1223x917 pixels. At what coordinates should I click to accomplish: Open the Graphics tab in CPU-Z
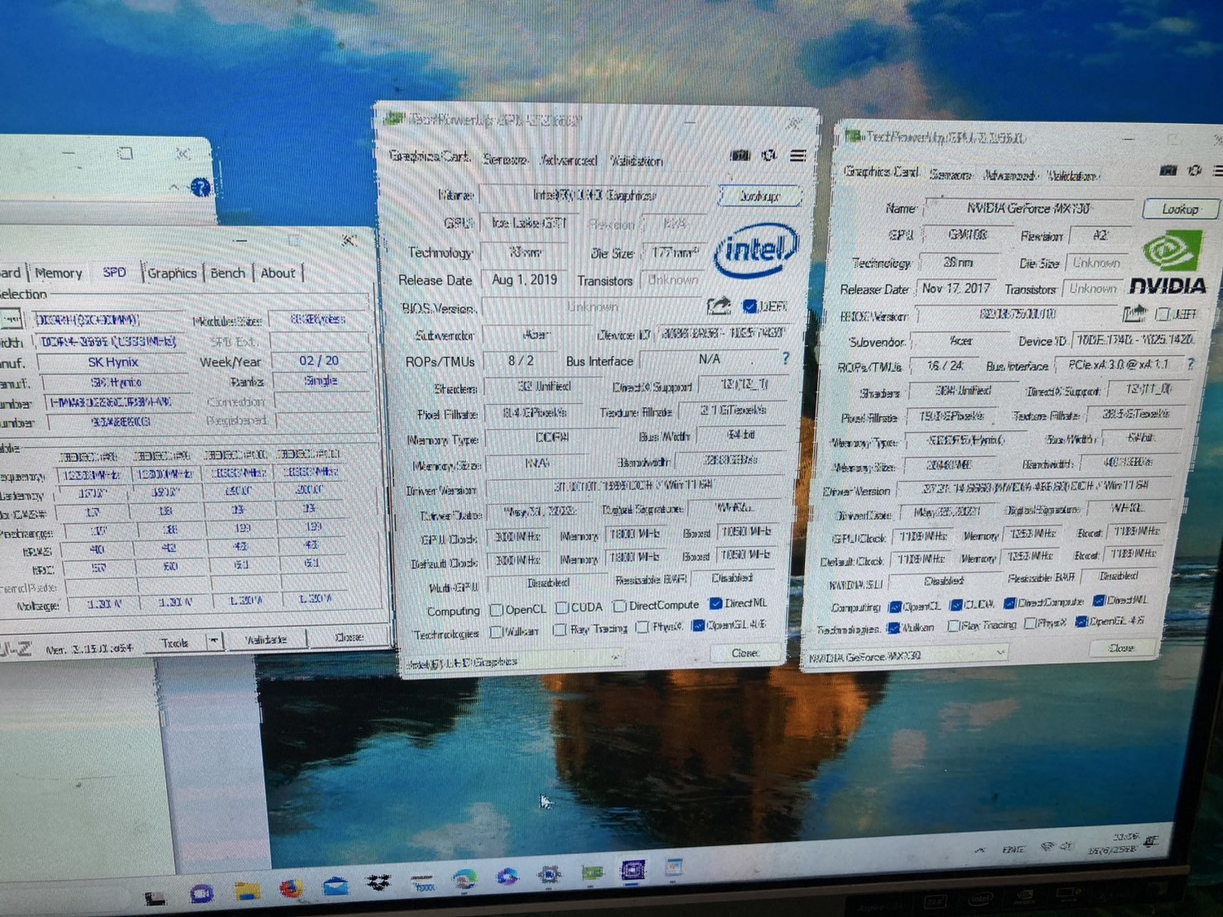tap(172, 272)
